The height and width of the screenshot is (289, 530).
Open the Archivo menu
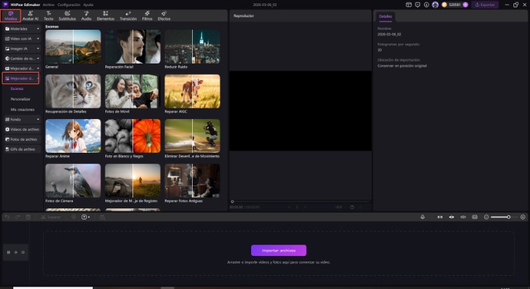pyautogui.click(x=48, y=4)
